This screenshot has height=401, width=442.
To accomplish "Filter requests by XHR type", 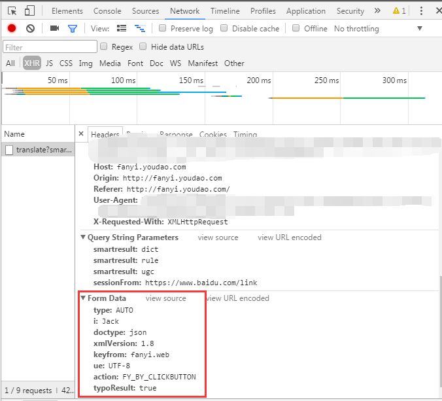I will pyautogui.click(x=32, y=63).
